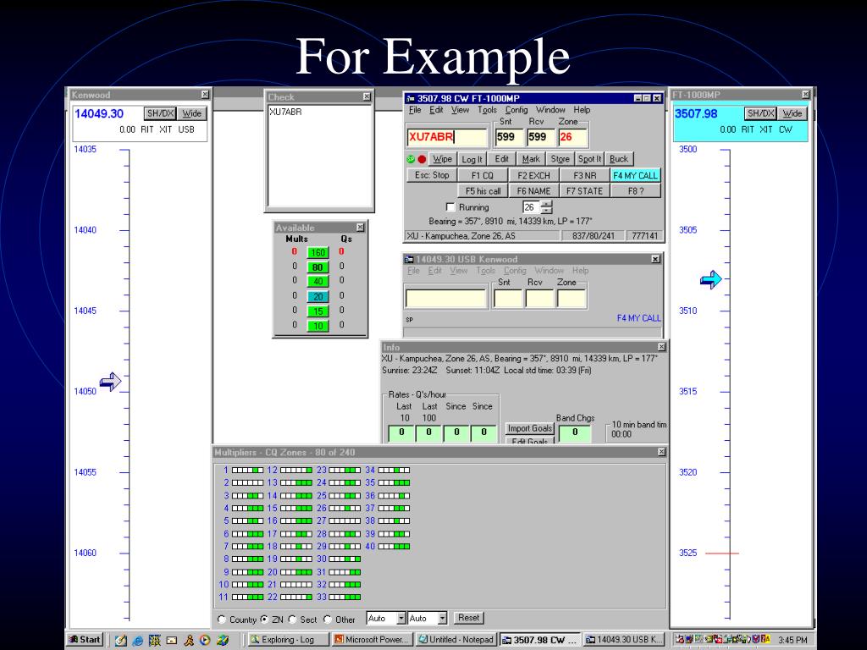Screen dimensions: 867x650
Task: Click the green SP search-and-pounce indicator
Action: click(x=411, y=159)
